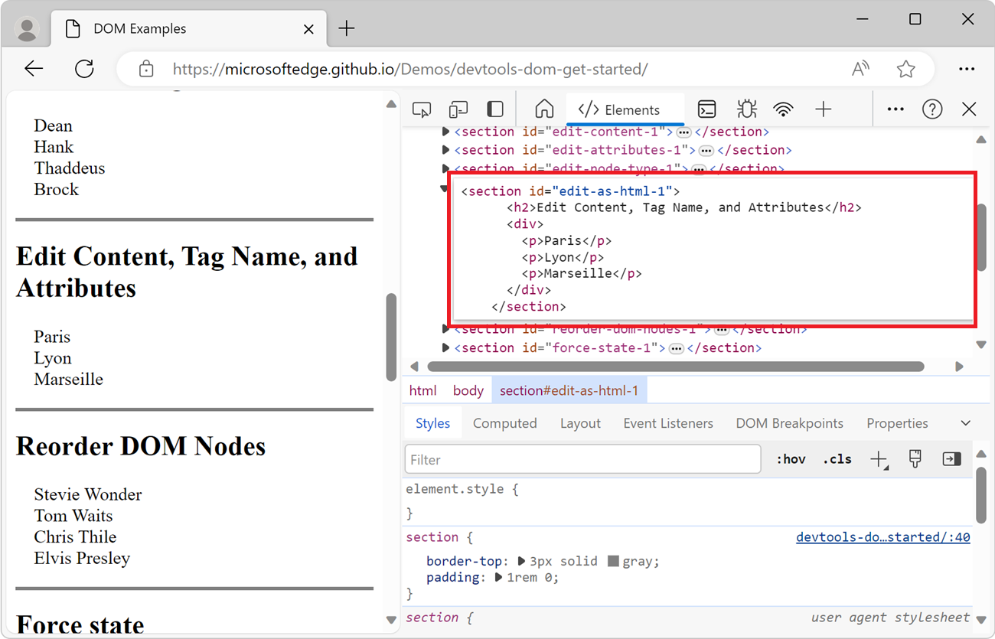
Task: Open the overflow chevron for more style tabs
Action: (965, 422)
